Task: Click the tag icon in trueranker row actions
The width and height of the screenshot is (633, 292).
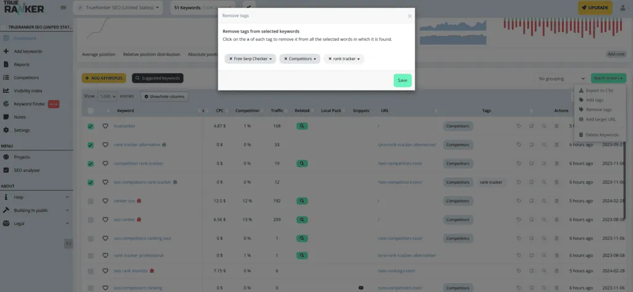Action: (x=519, y=126)
